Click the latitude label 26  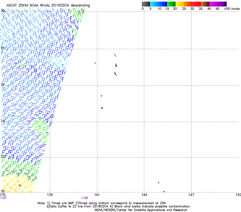click(x=3, y=85)
